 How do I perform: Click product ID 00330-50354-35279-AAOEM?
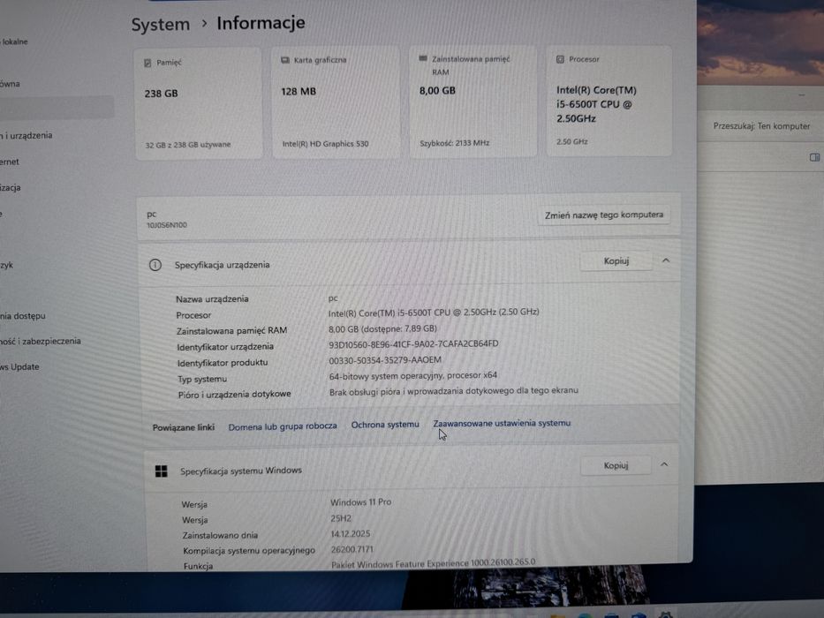point(385,360)
